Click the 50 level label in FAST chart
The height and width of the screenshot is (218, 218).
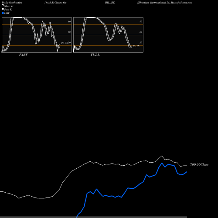tap(69, 32)
